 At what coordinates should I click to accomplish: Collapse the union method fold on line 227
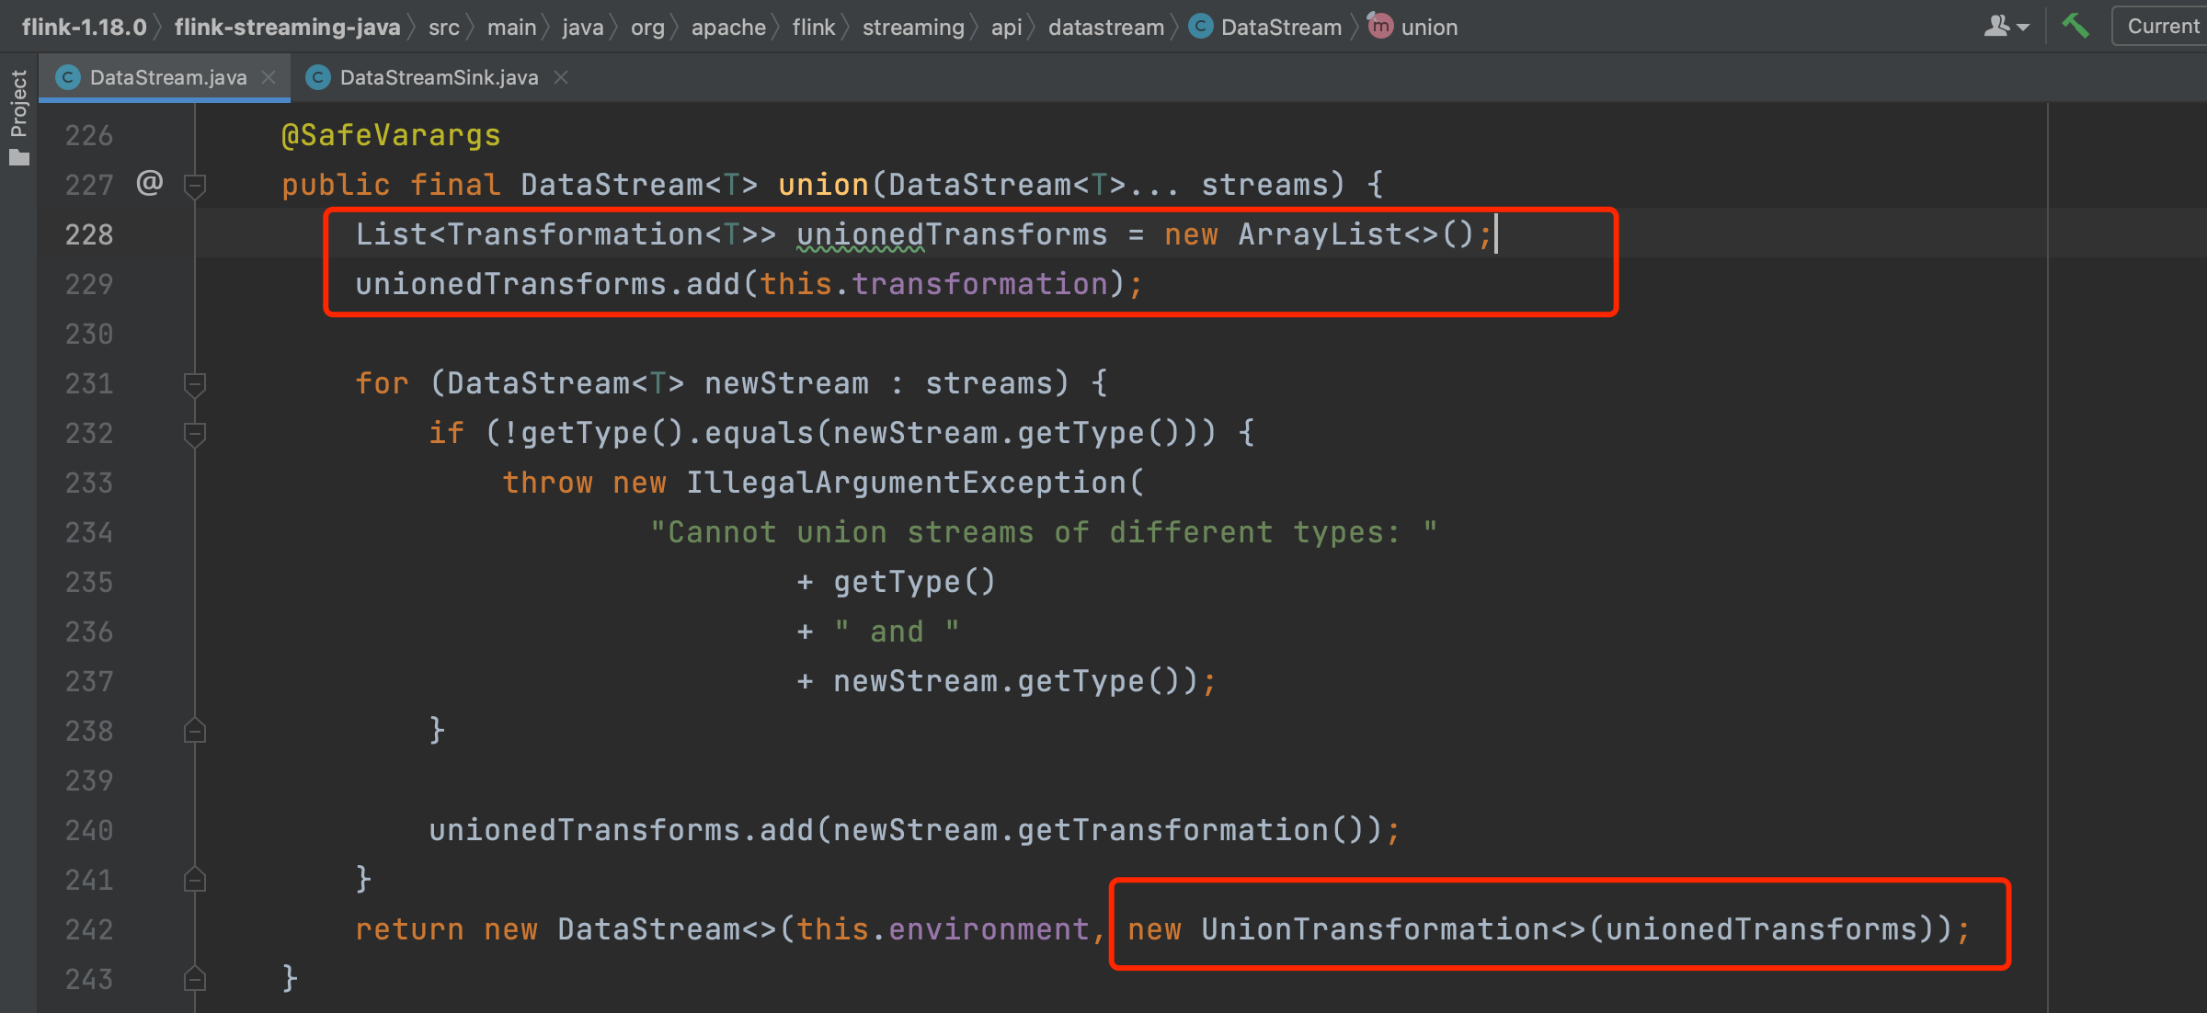[194, 185]
